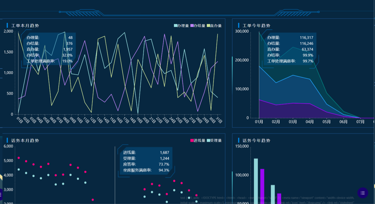Click the 116,317 办理量 tooltip value
Screen dimensions: 375x204
tap(306, 37)
